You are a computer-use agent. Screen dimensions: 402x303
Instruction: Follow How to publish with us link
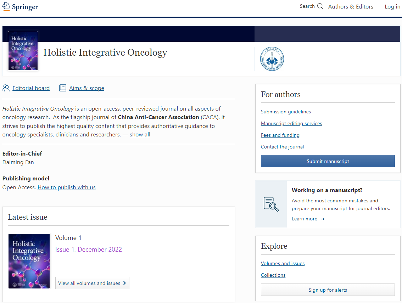point(67,187)
